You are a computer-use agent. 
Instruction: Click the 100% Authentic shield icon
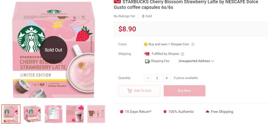(165, 112)
